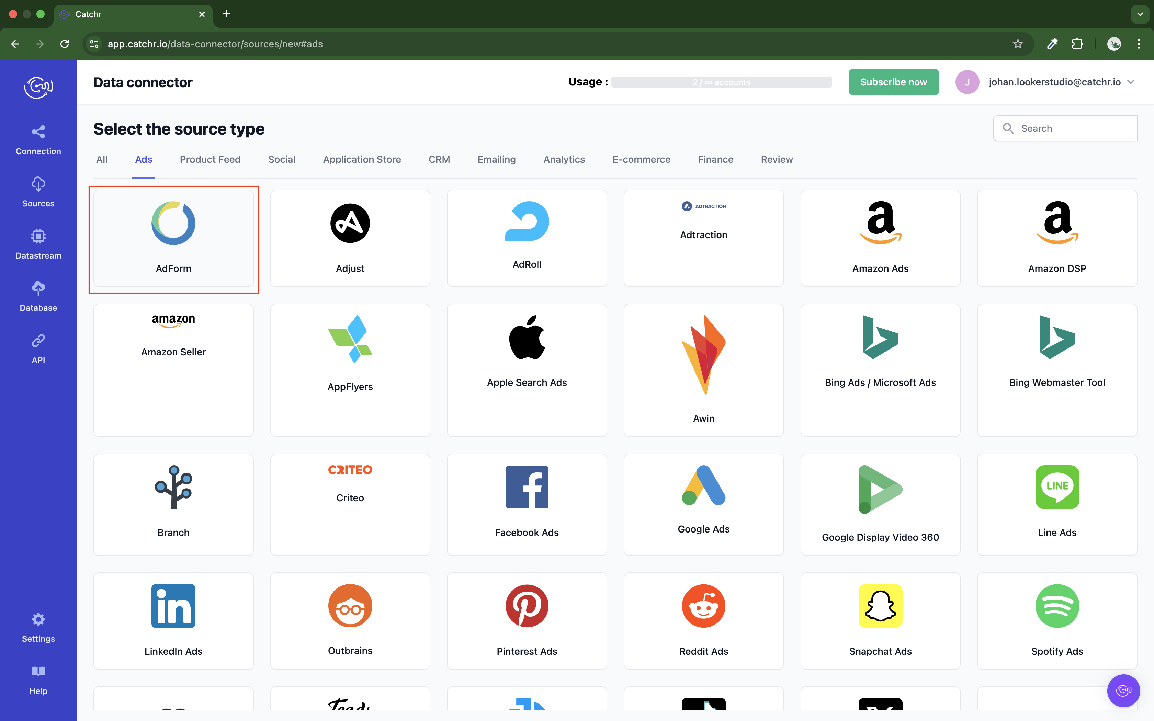Choose the Adtraction connector

(x=704, y=238)
